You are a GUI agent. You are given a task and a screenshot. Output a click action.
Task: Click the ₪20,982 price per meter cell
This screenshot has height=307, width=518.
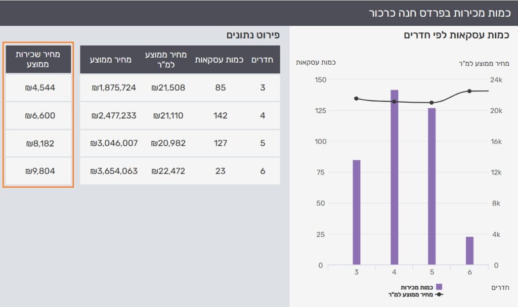click(168, 143)
